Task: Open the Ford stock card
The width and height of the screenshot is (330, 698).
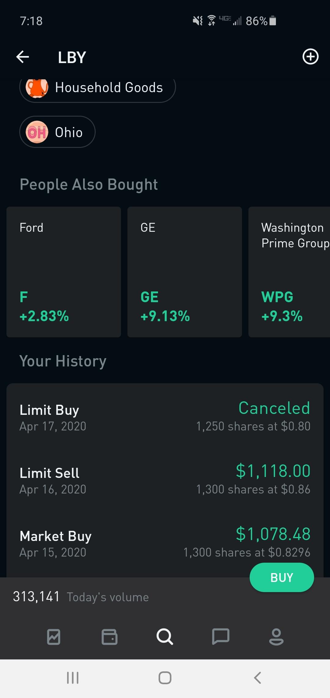Action: click(64, 272)
